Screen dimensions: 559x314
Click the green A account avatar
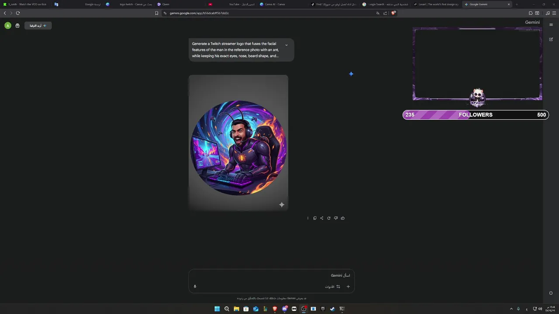7,26
